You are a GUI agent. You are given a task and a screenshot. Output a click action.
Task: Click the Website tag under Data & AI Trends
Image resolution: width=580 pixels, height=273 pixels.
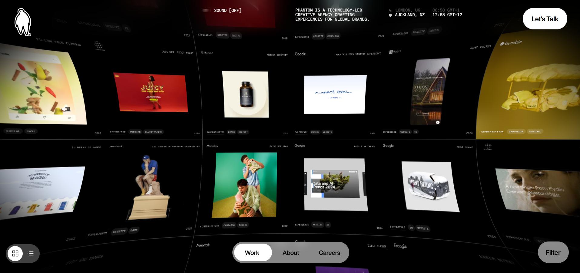coord(317,225)
